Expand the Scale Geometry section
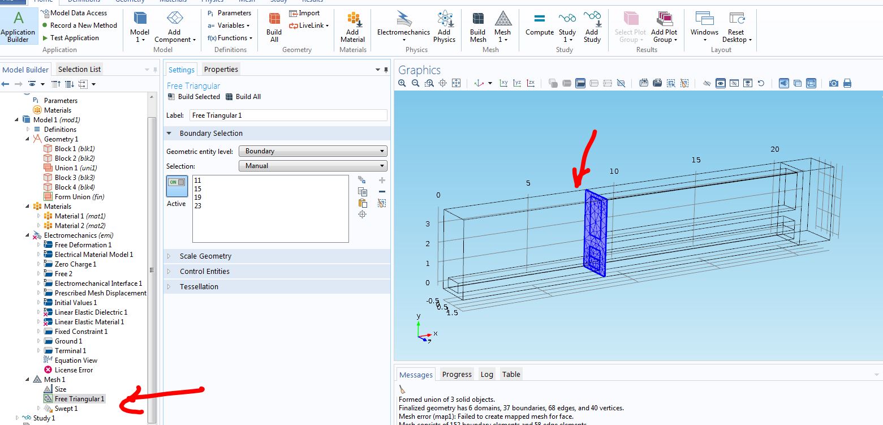 [x=205, y=256]
